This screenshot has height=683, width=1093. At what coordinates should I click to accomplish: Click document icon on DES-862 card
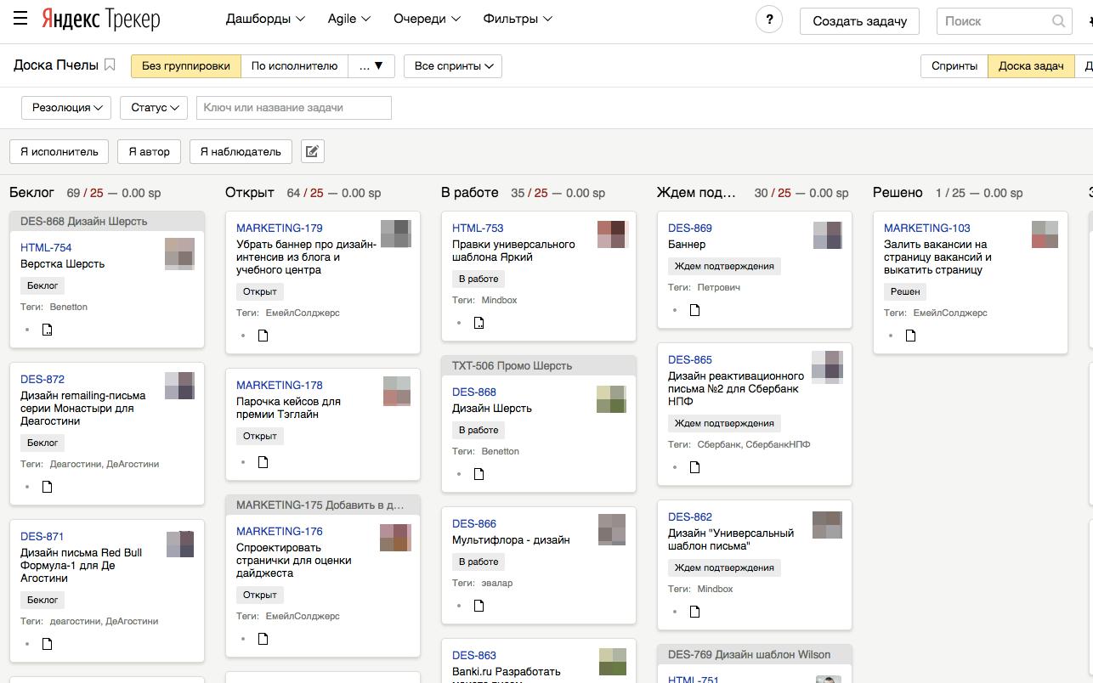(x=695, y=612)
